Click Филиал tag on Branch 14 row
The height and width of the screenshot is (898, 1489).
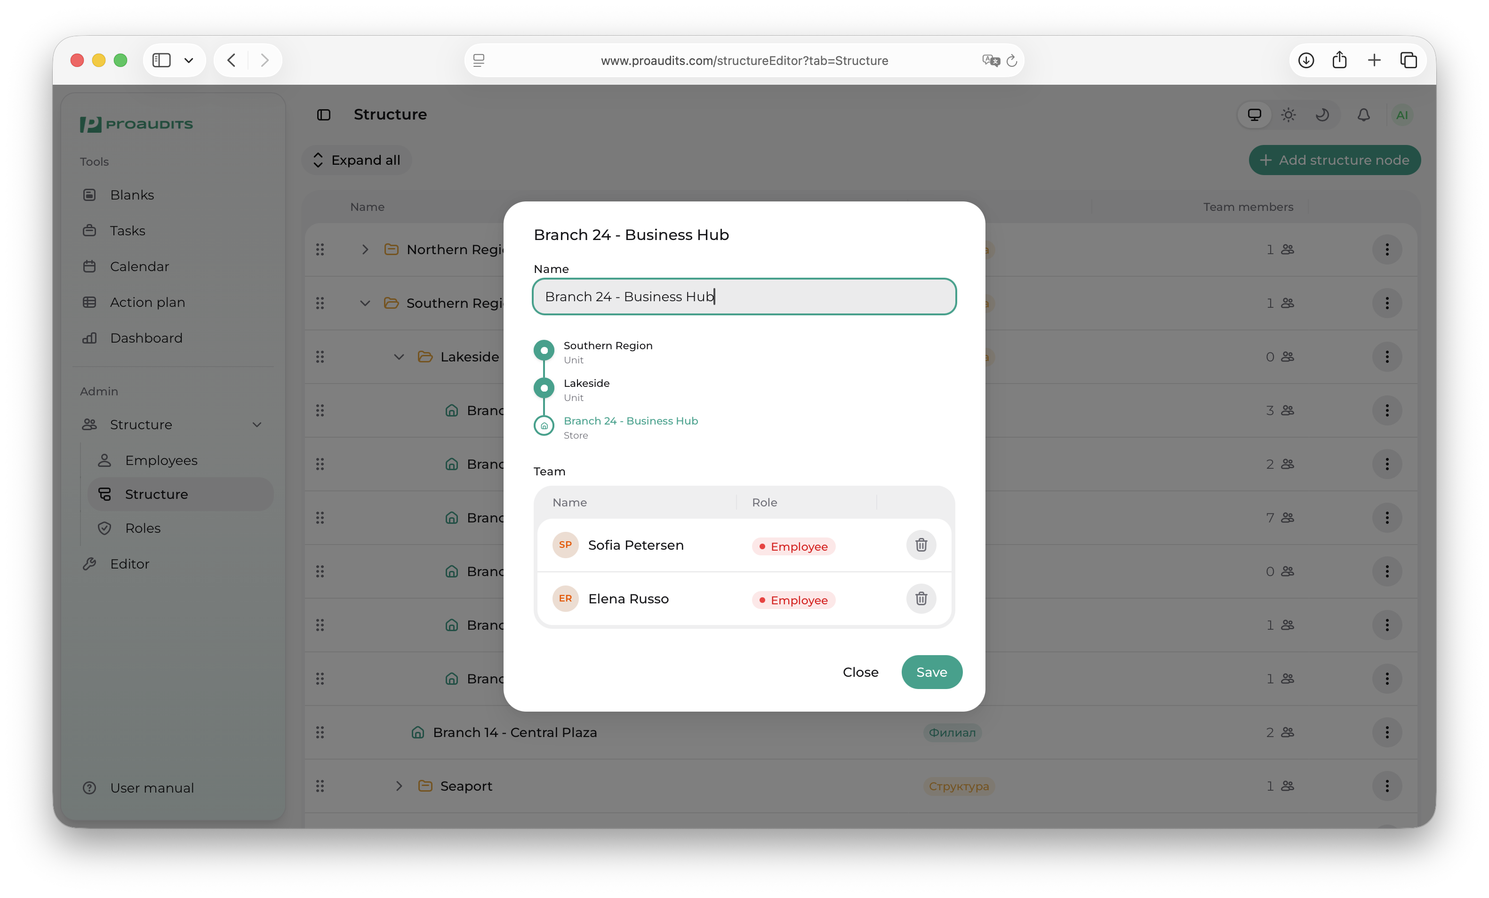tap(952, 732)
